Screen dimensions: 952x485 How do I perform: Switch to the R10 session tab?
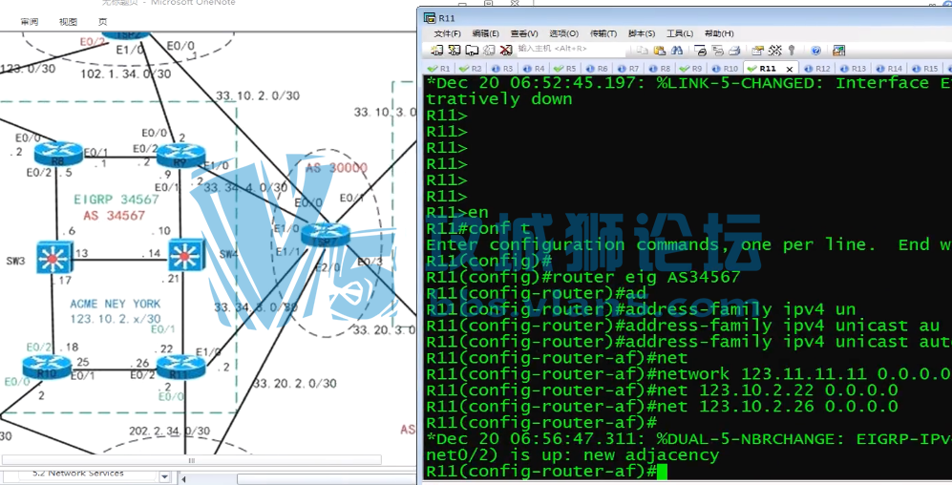725,69
